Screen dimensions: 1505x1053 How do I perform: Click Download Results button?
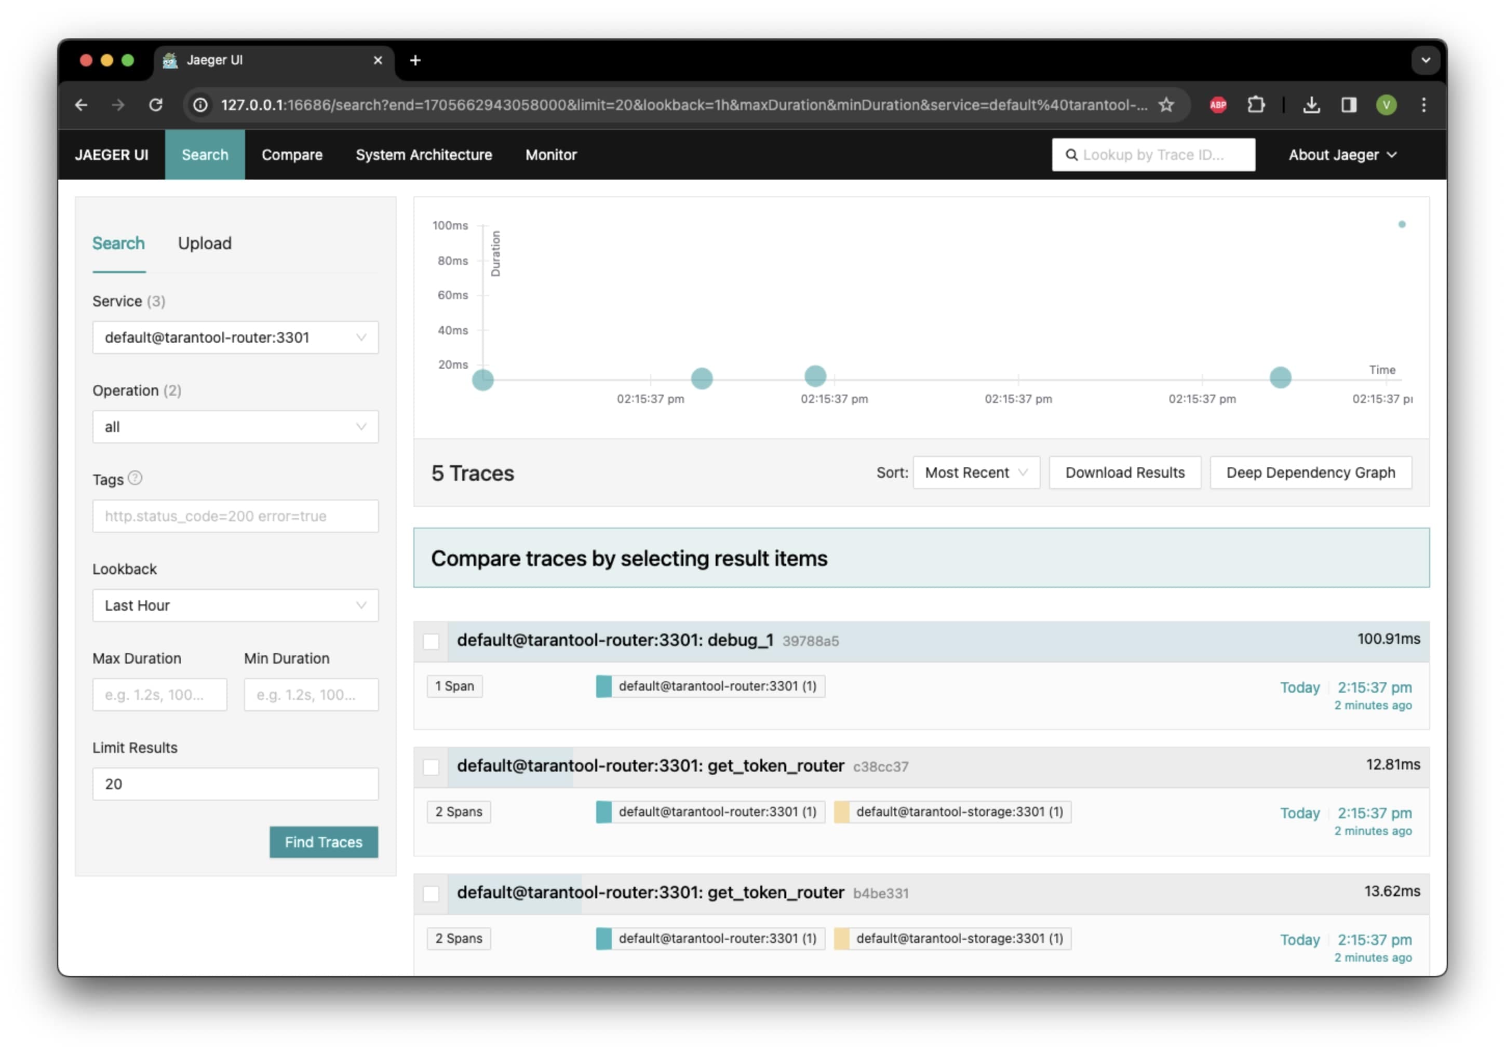pyautogui.click(x=1125, y=473)
